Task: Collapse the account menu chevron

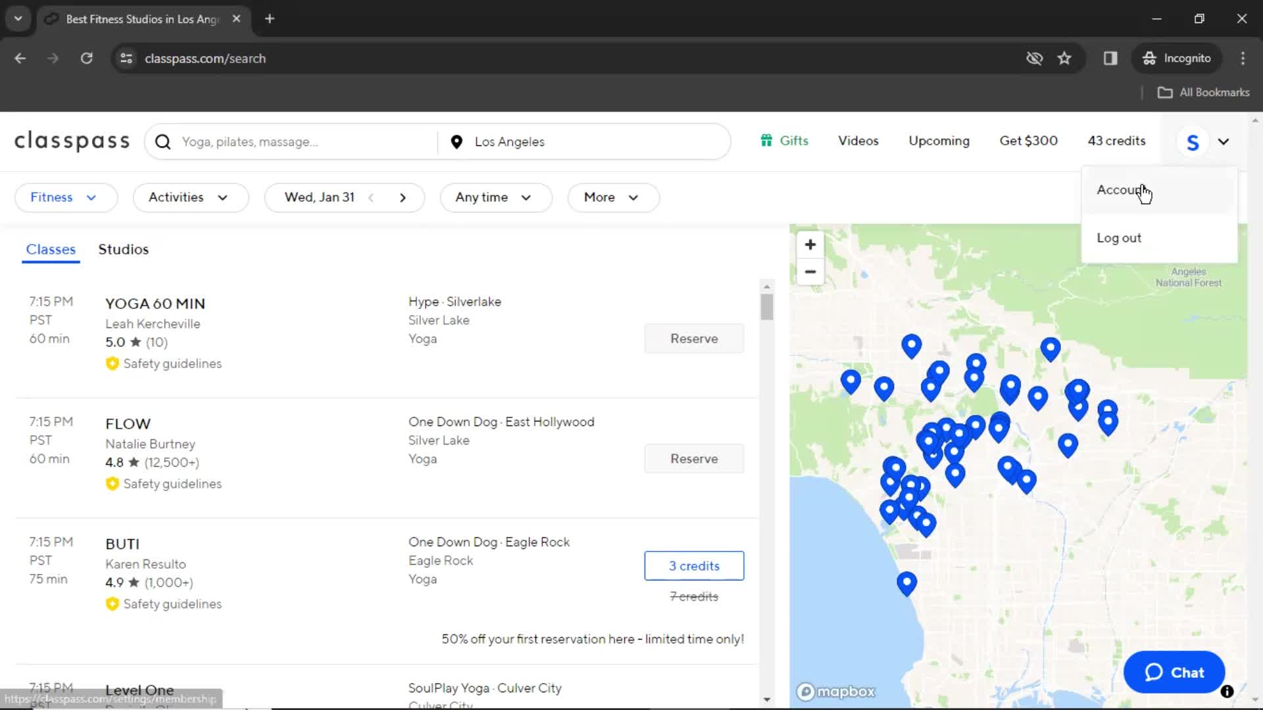Action: pyautogui.click(x=1224, y=141)
